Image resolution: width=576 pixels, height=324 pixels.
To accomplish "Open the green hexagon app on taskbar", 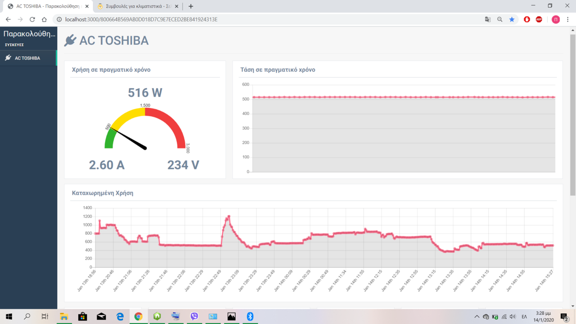I will (157, 317).
